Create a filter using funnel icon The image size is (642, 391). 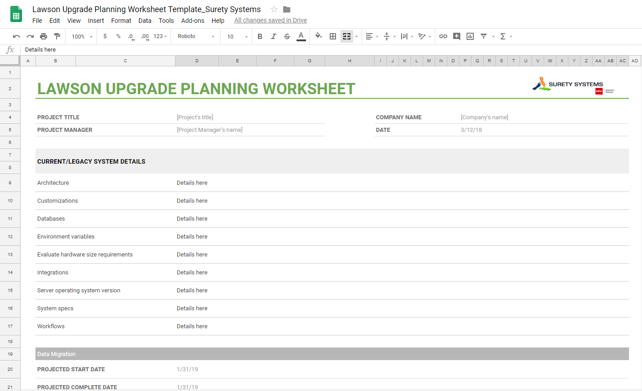point(484,36)
